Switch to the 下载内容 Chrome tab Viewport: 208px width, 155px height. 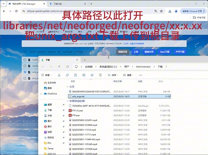(x=67, y=4)
